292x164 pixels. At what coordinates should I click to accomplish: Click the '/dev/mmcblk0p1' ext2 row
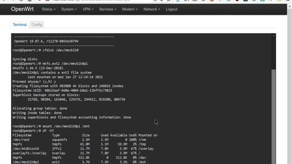click(79, 162)
